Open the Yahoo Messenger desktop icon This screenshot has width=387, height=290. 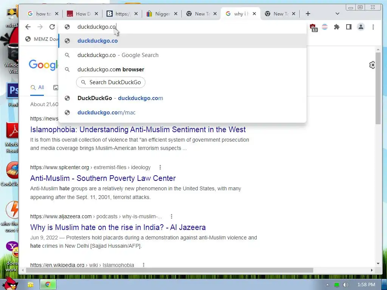pos(12,250)
